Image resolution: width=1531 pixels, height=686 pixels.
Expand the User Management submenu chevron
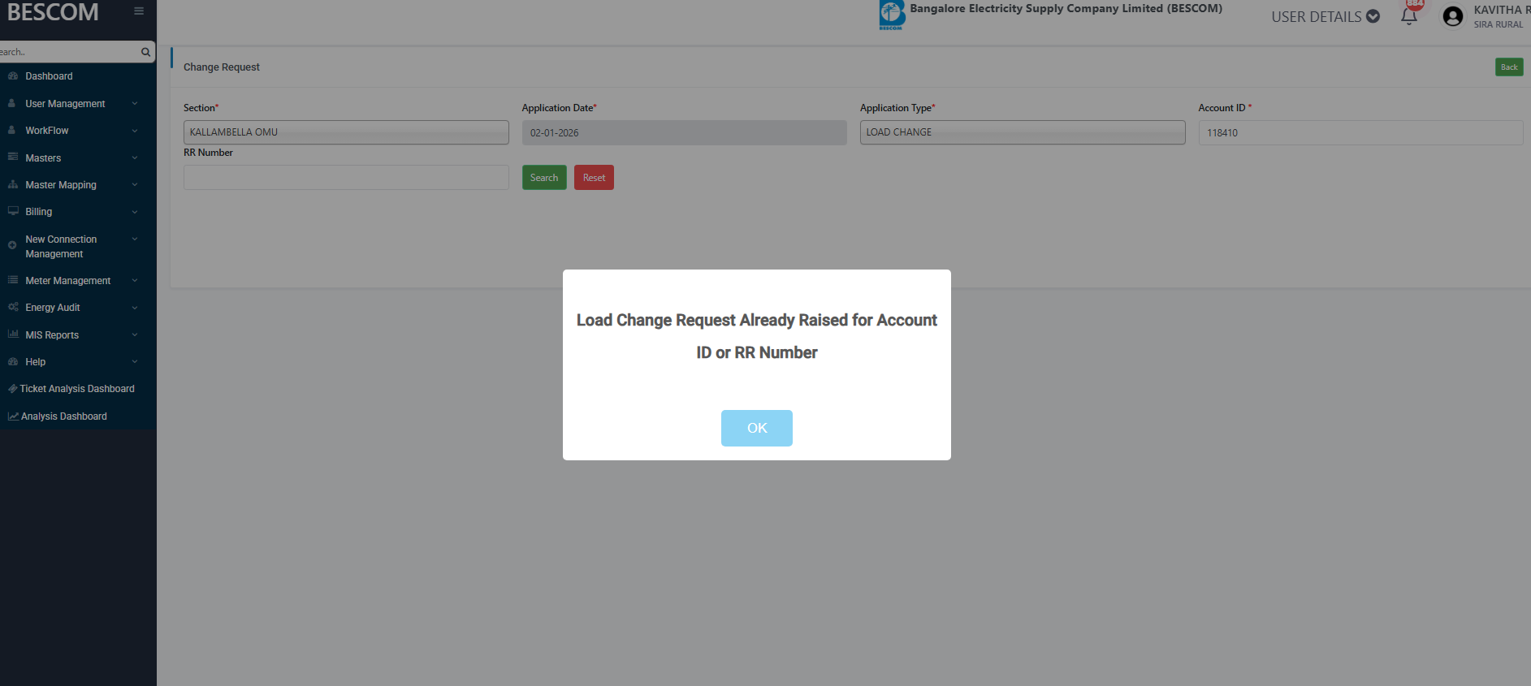[135, 103]
